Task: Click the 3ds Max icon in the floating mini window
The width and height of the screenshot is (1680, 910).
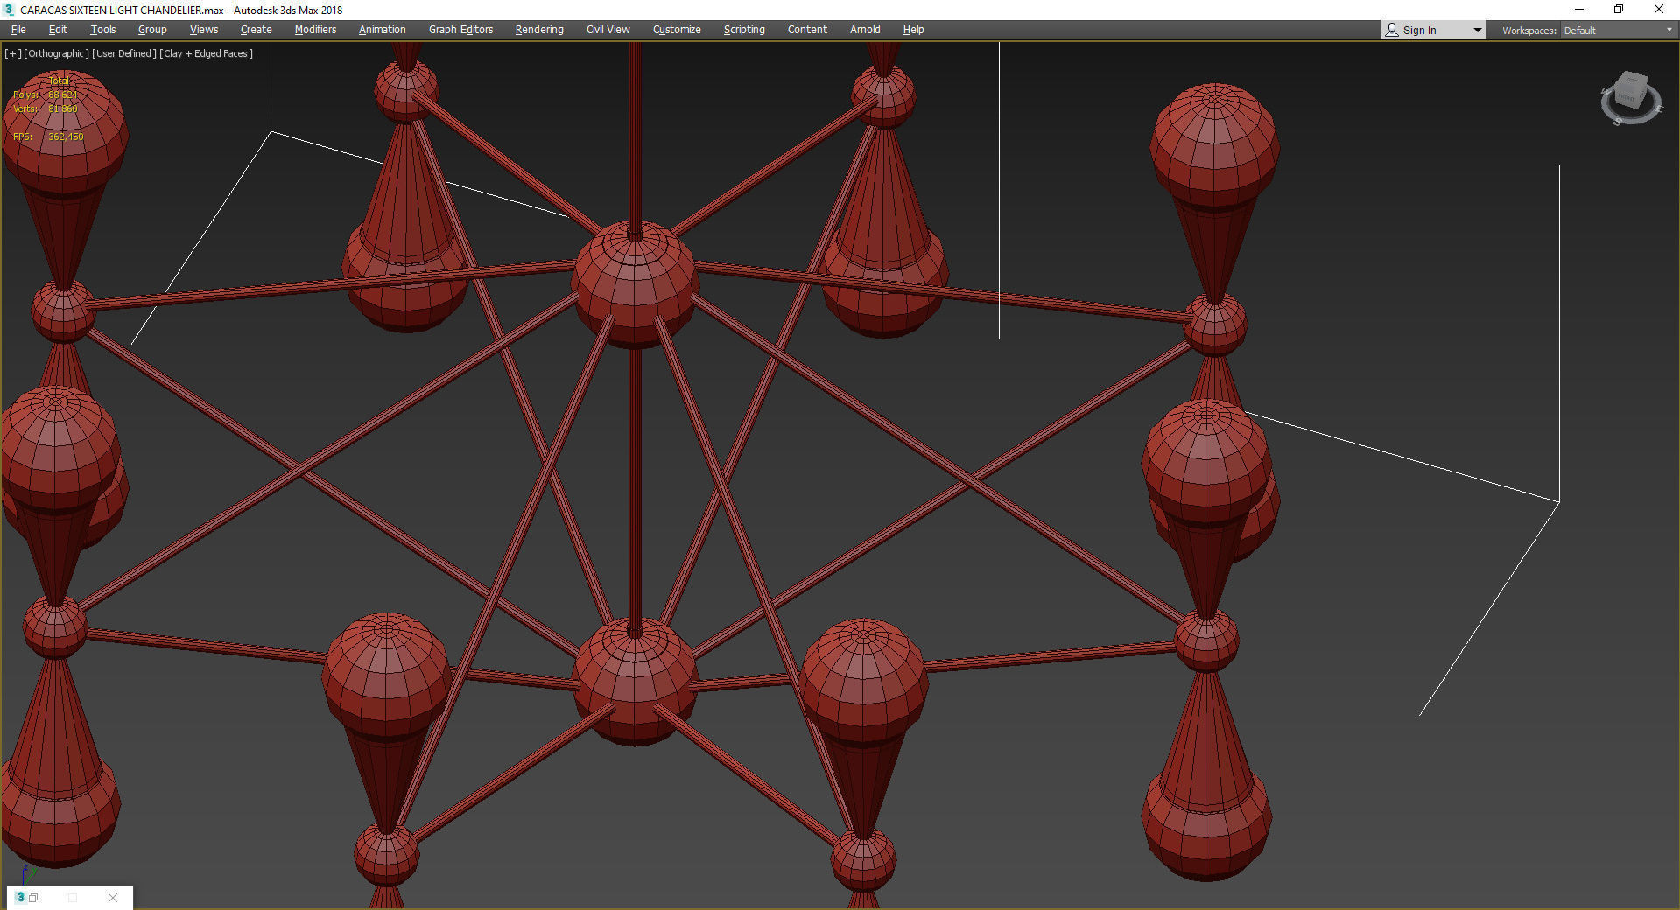Action: [x=20, y=898]
